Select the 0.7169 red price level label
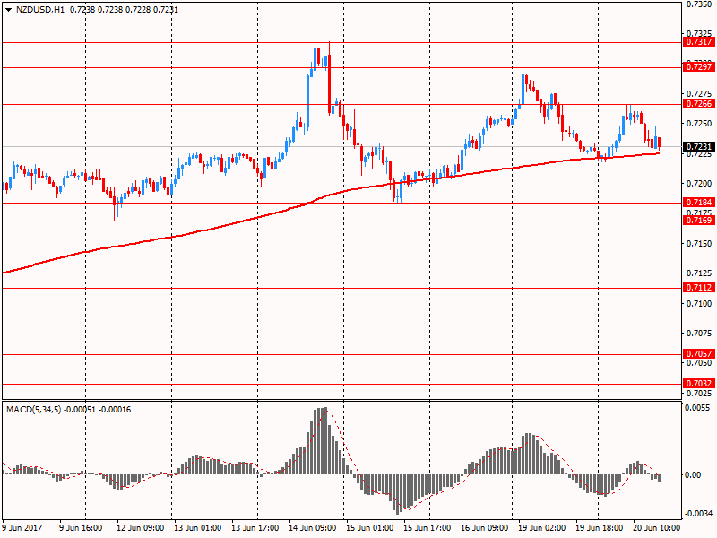This screenshot has height=538, width=717. (x=699, y=221)
